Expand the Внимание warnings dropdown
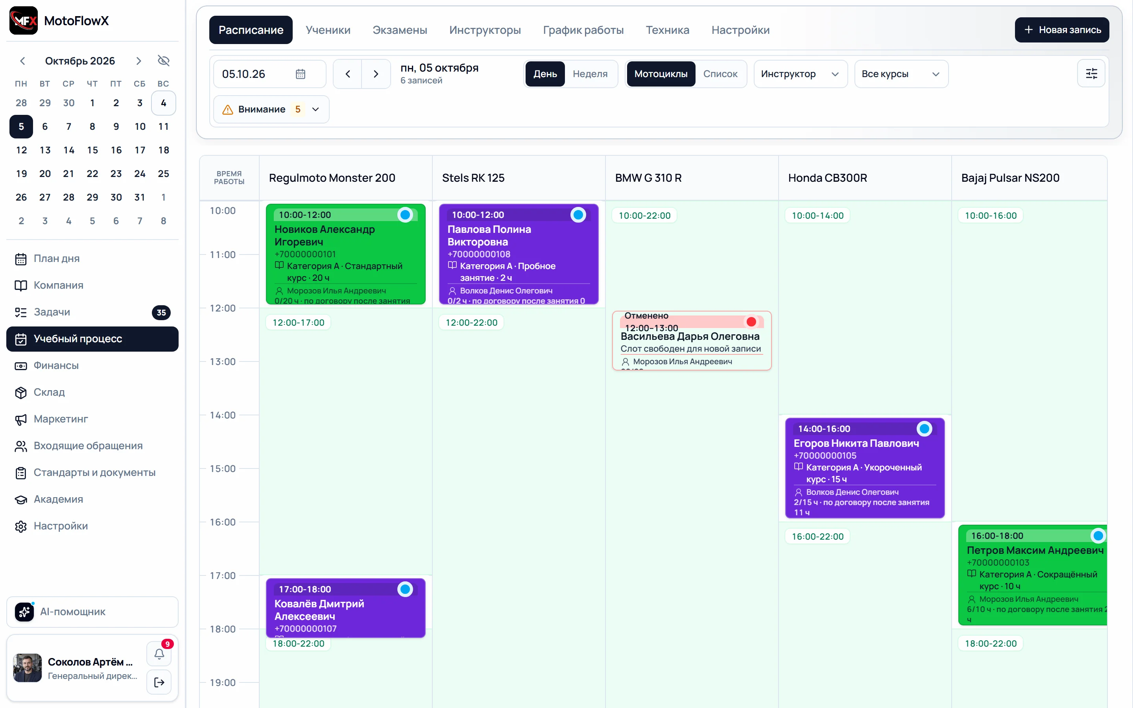The image size is (1133, 708). [271, 110]
